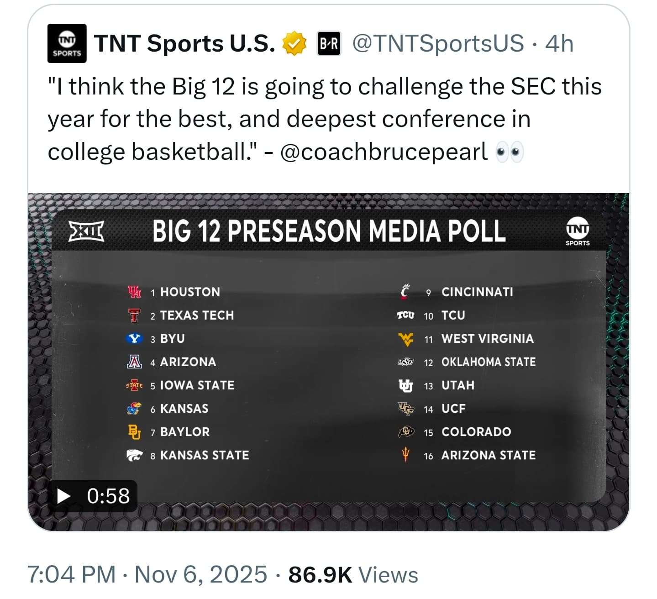Click the TNT Sports profile avatar
657x599 pixels.
tap(67, 43)
